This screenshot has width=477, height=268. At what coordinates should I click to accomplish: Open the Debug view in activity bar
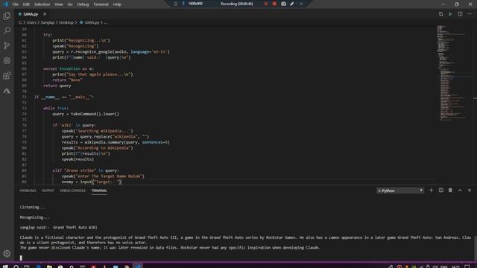pyautogui.click(x=7, y=60)
